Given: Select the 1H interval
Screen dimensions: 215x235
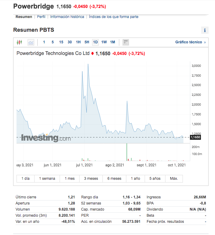Looking at the screenshot, I should (78, 42).
